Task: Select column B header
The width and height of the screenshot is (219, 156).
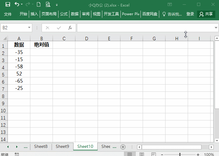Action: [42, 38]
